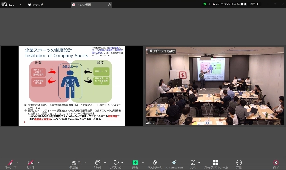The image size is (286, 170).
Task: Pause the cloud recording
Action: (x=242, y=4)
